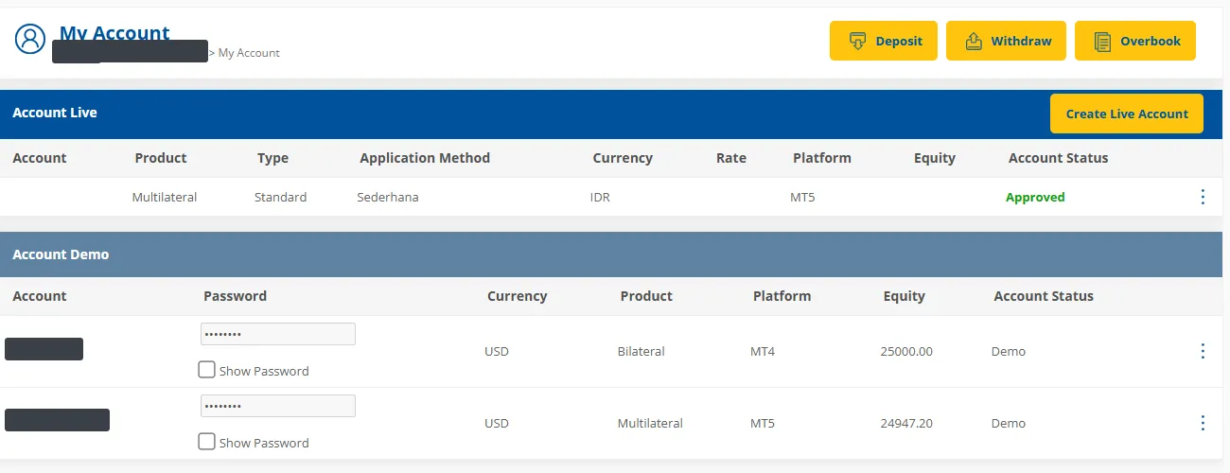Screen dimensions: 1230x473
Task: Click the user profile avatar icon
Action: pos(30,39)
